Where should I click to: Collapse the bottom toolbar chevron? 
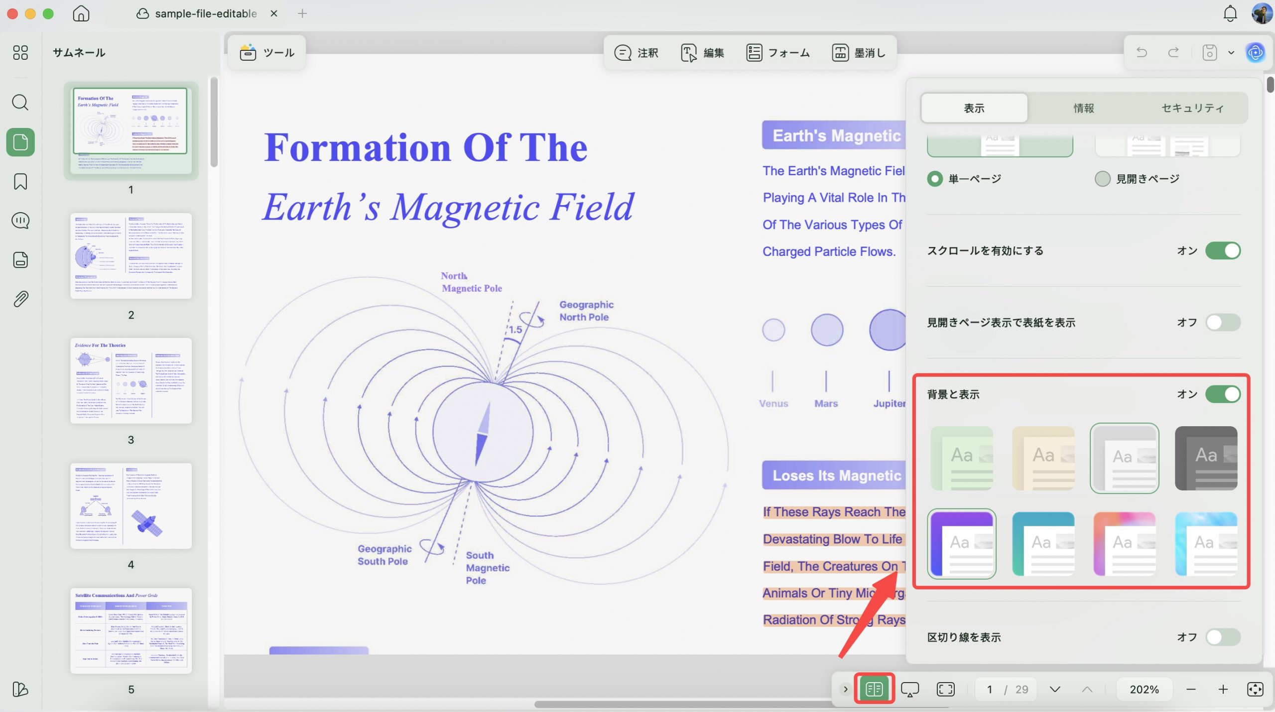(845, 689)
